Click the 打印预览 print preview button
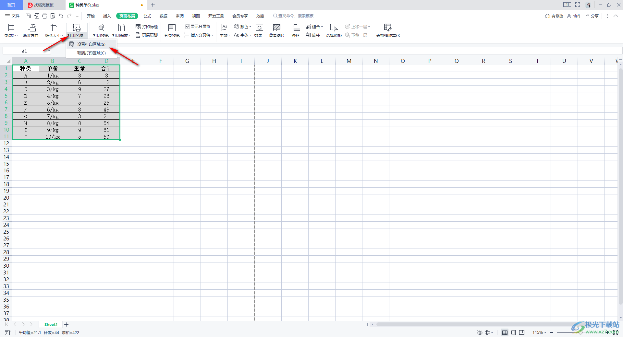The width and height of the screenshot is (623, 337). pos(101,31)
